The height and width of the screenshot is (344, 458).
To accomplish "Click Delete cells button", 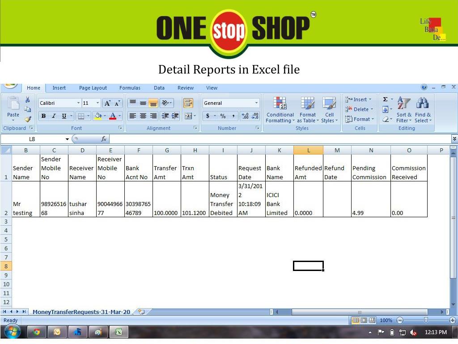I will 359,109.
